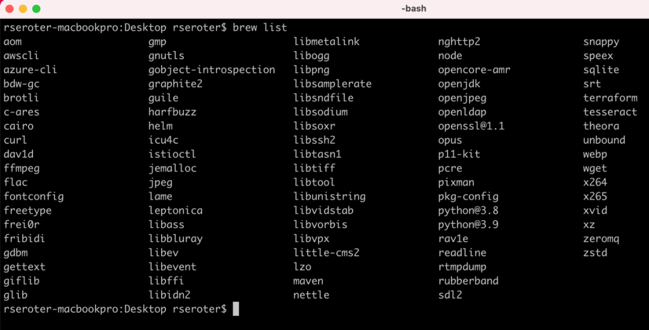Click the libunistring package name
Viewport: 649px width, 330px height.
coord(329,197)
